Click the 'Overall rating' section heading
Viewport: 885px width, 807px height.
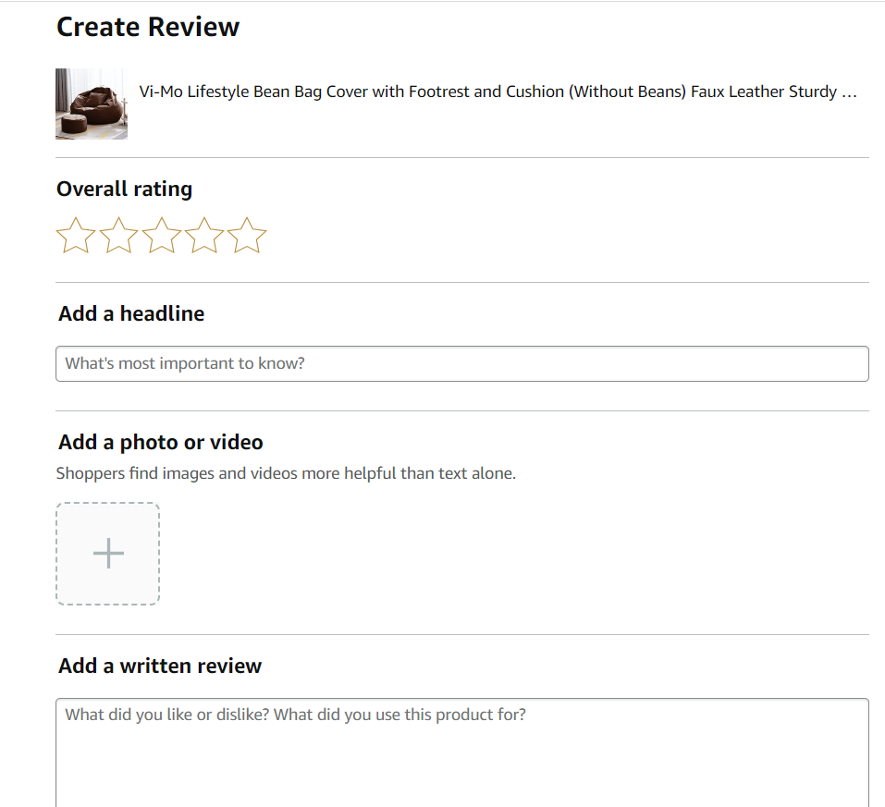(x=124, y=189)
